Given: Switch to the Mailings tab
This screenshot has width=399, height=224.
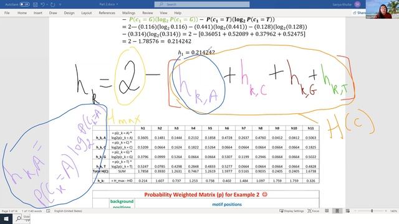Looking at the screenshot, I should [x=128, y=13].
